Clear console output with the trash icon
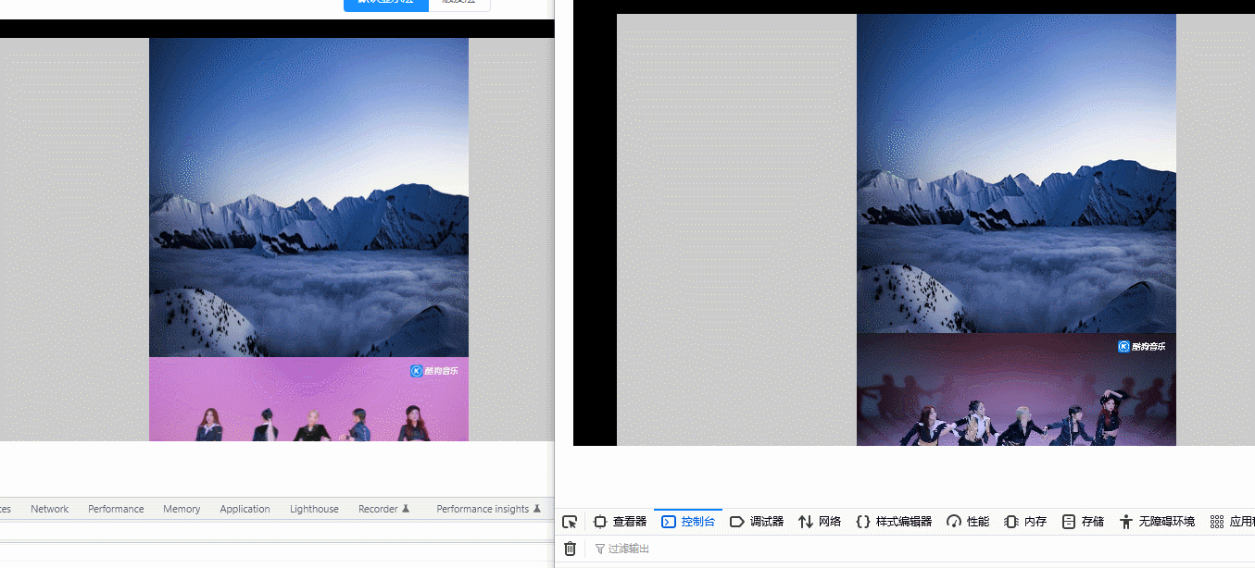The image size is (1255, 568). [x=570, y=549]
